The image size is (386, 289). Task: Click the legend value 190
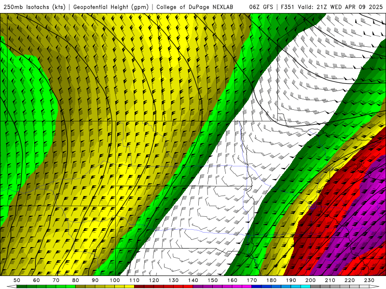pyautogui.click(x=291, y=280)
